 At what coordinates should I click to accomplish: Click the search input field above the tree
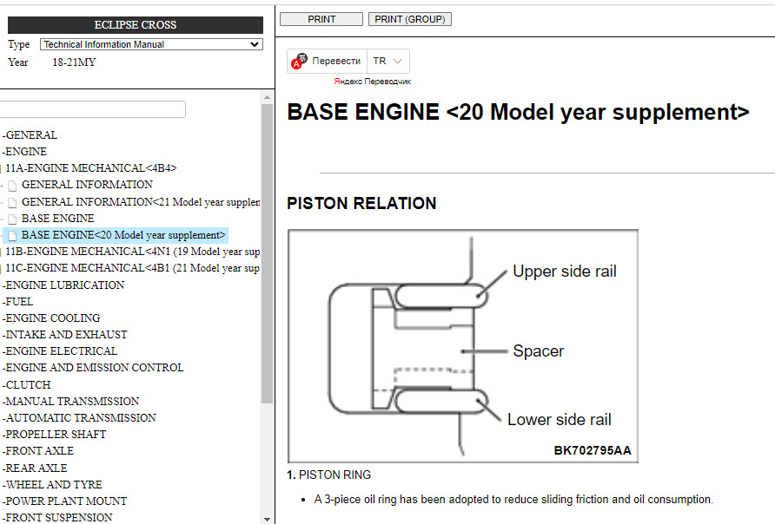click(x=92, y=109)
